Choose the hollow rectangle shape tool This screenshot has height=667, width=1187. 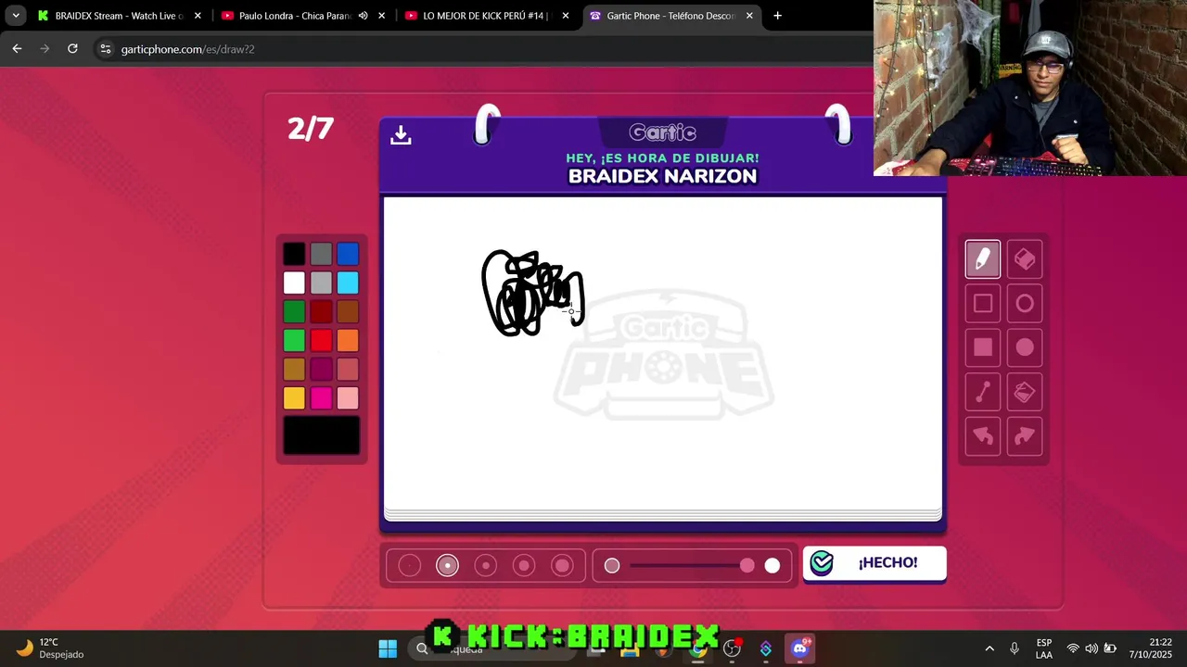point(983,304)
